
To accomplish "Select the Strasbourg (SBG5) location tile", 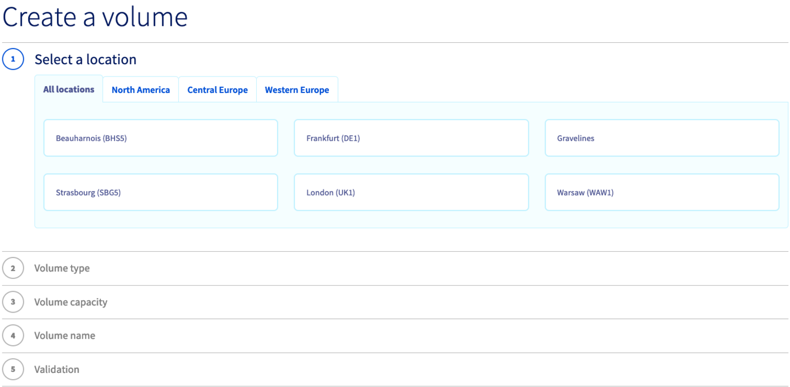I will 160,192.
